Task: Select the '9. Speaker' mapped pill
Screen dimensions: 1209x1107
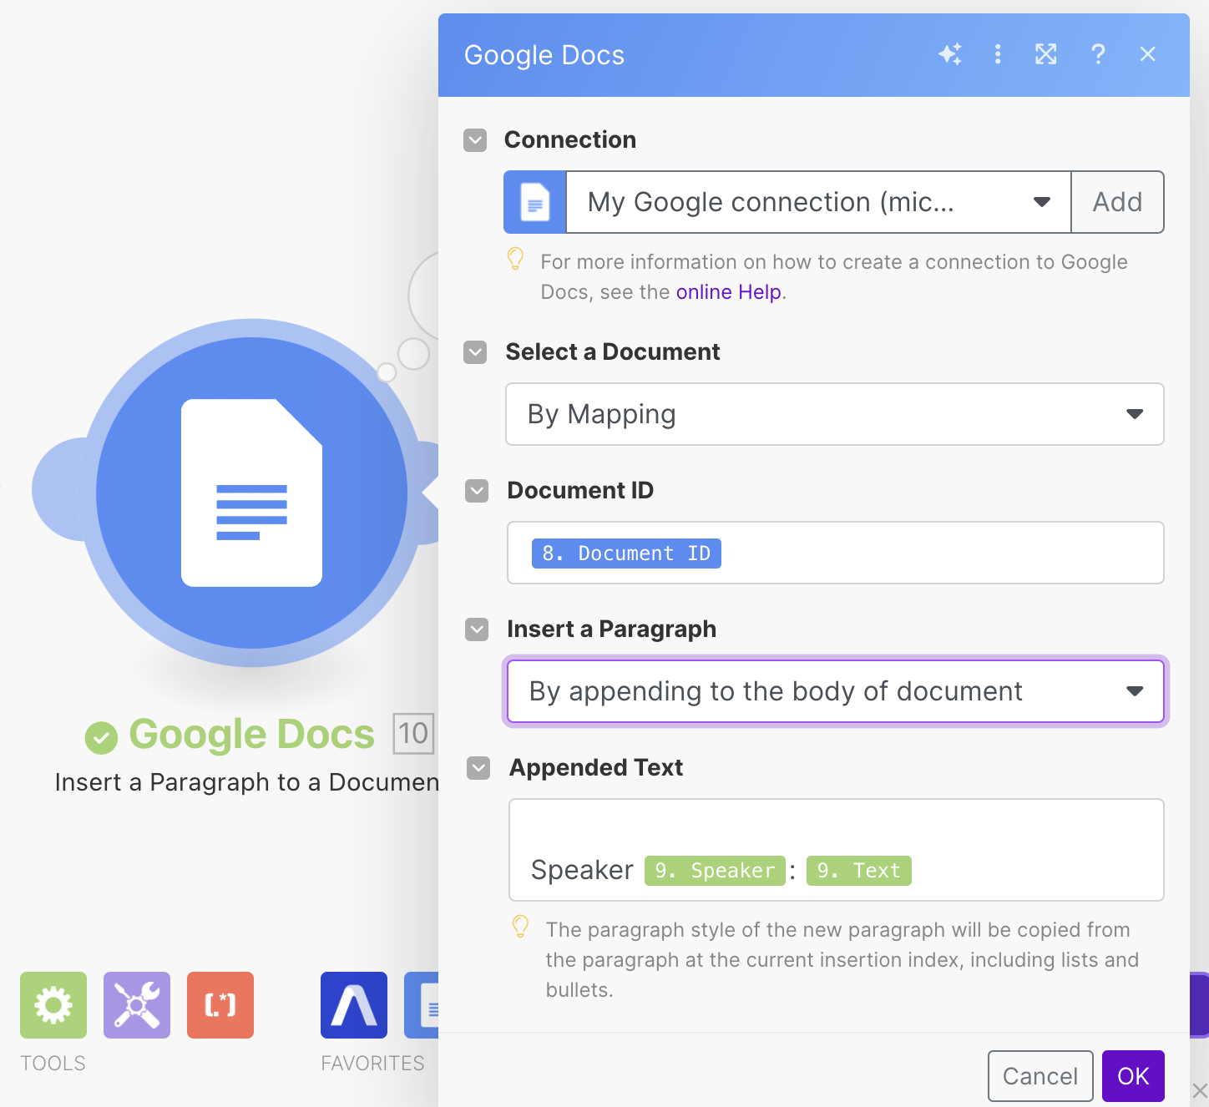Action: [x=715, y=871]
